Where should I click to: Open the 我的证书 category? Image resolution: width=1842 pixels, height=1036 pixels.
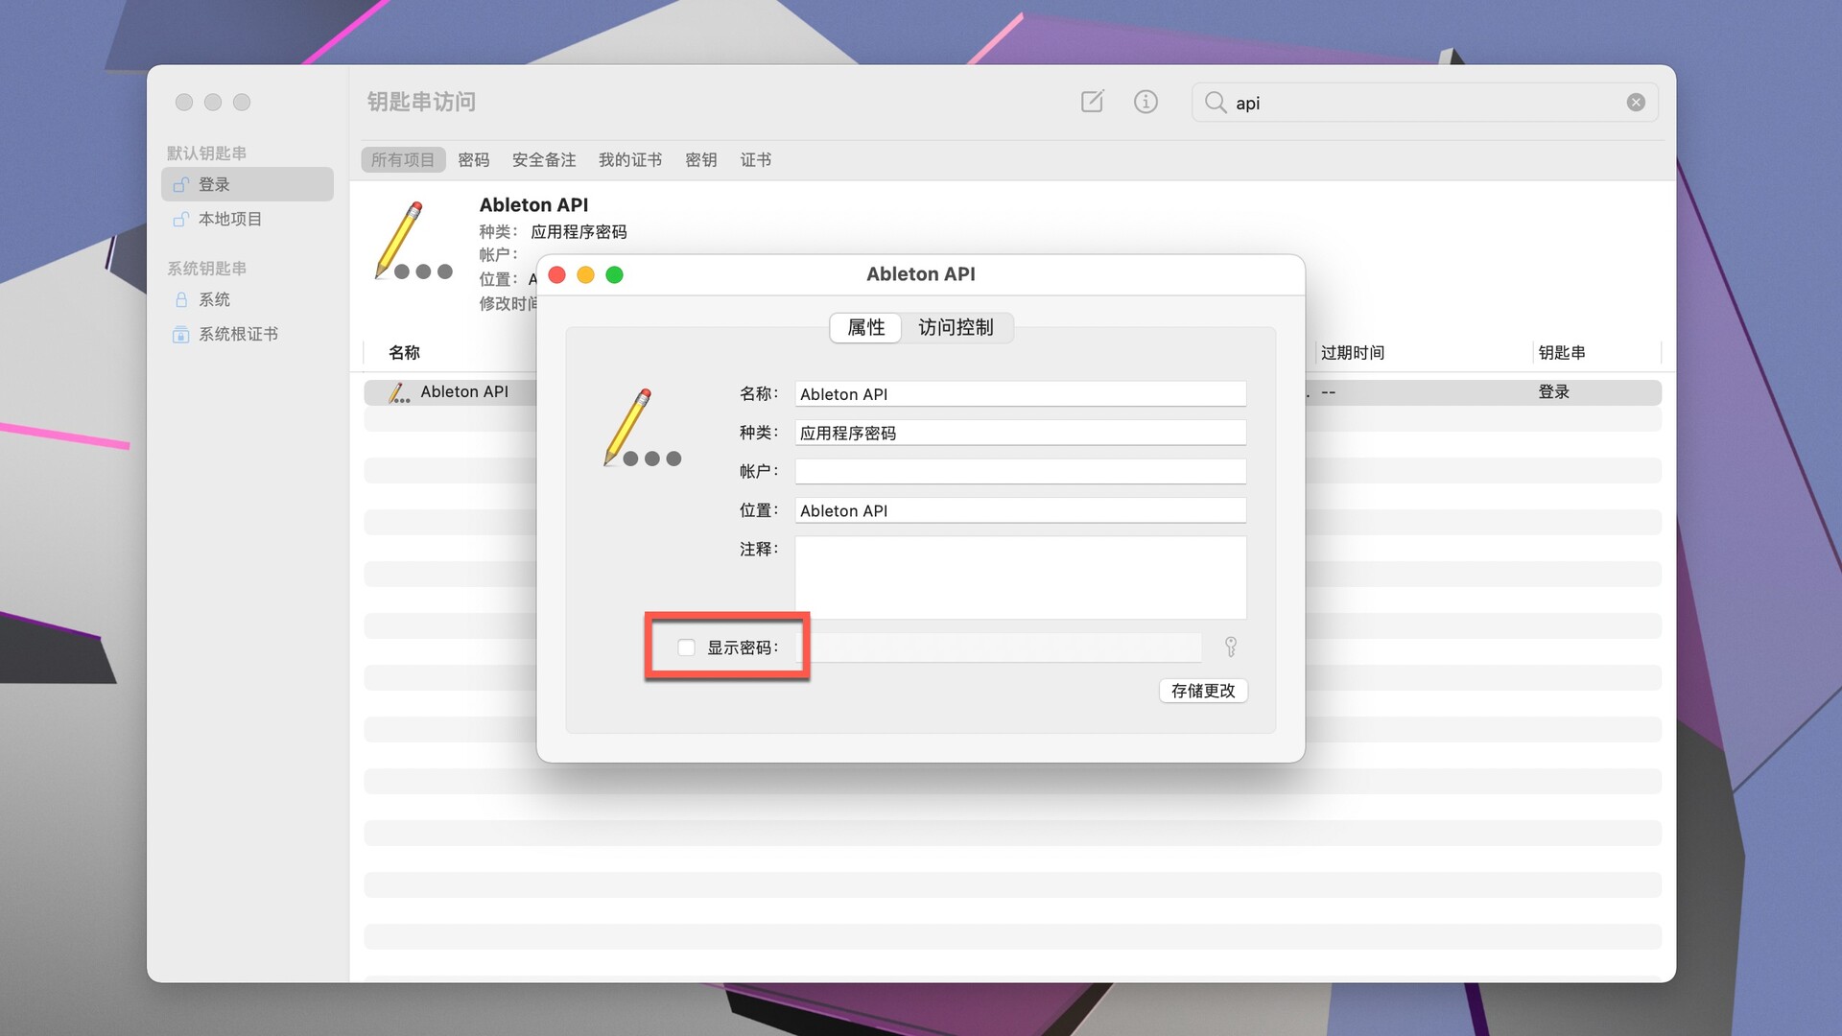pyautogui.click(x=630, y=160)
